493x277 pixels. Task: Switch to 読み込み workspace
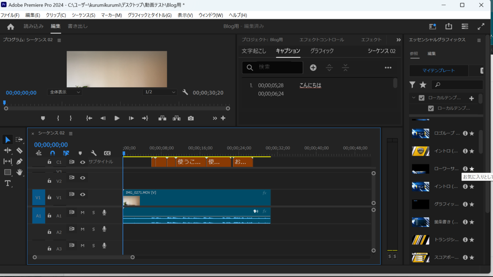[34, 26]
